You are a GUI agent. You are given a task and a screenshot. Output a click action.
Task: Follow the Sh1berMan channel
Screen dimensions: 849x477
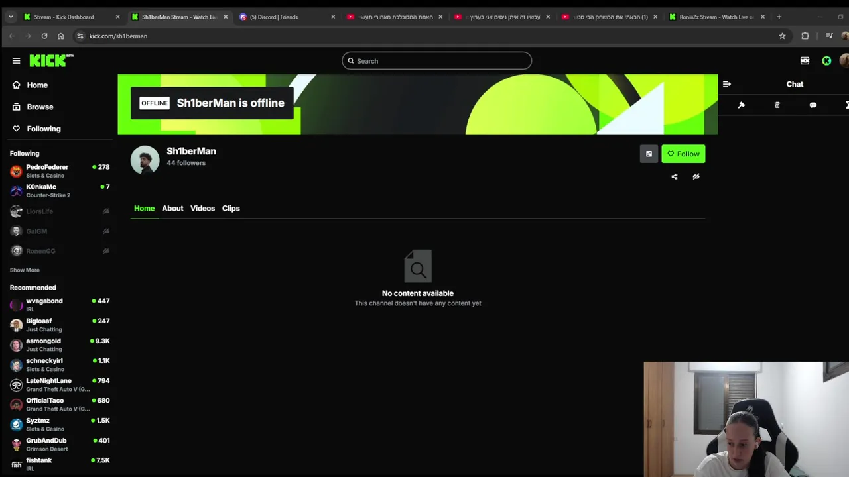(x=683, y=154)
